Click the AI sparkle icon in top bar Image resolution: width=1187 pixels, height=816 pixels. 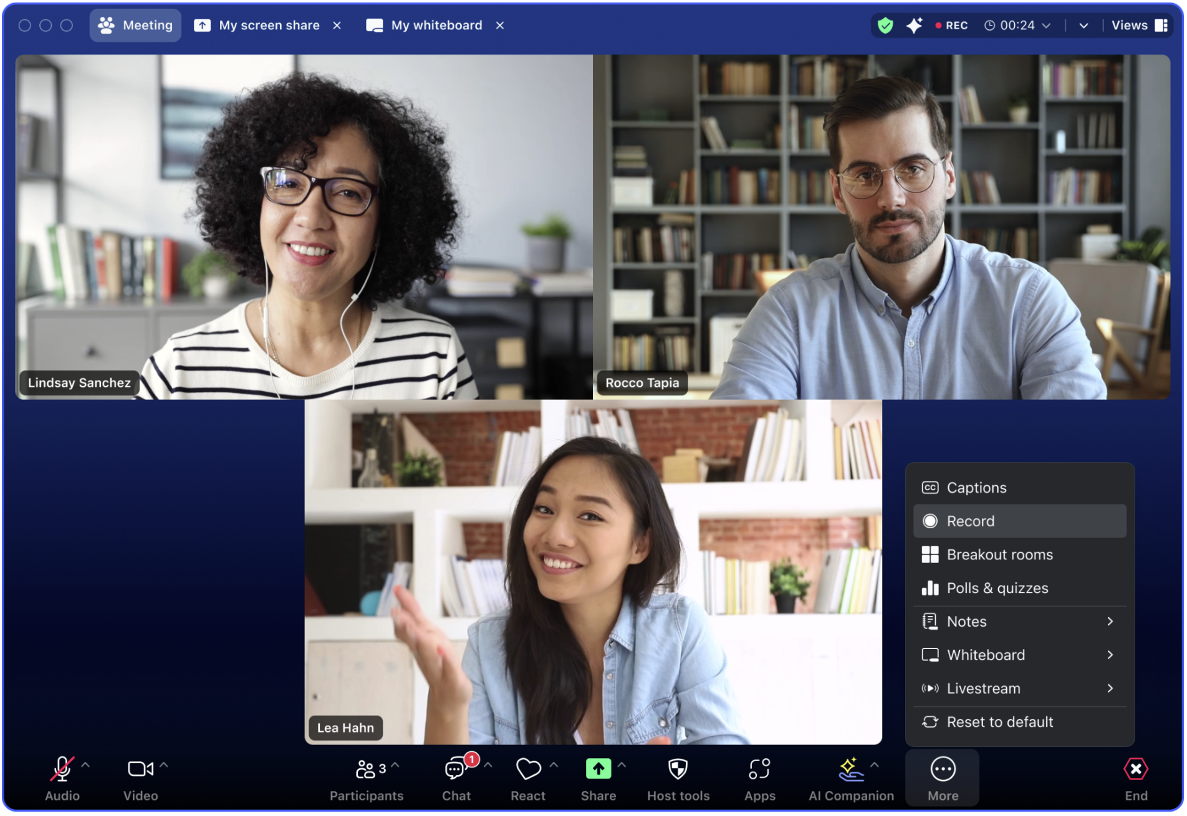click(x=915, y=26)
